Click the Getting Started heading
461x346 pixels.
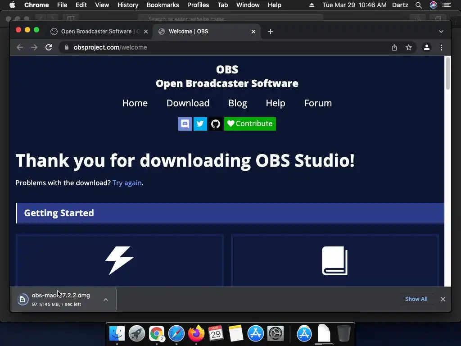pyautogui.click(x=59, y=213)
